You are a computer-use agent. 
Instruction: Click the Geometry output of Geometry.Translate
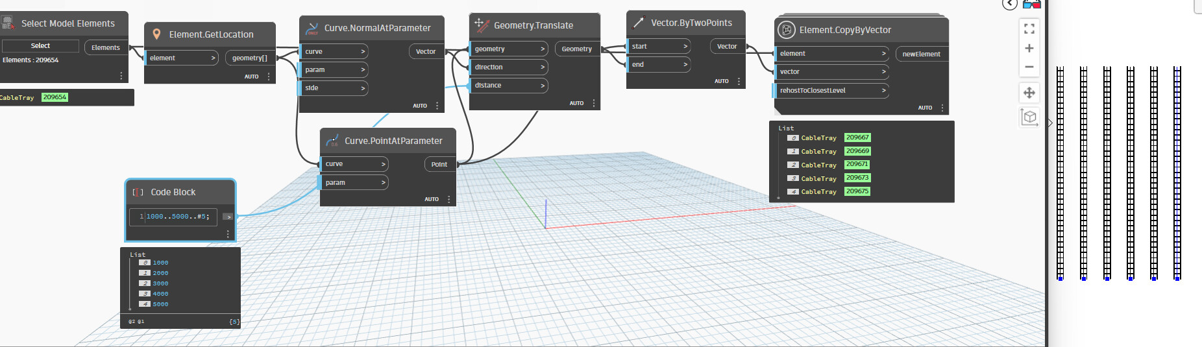tap(577, 49)
